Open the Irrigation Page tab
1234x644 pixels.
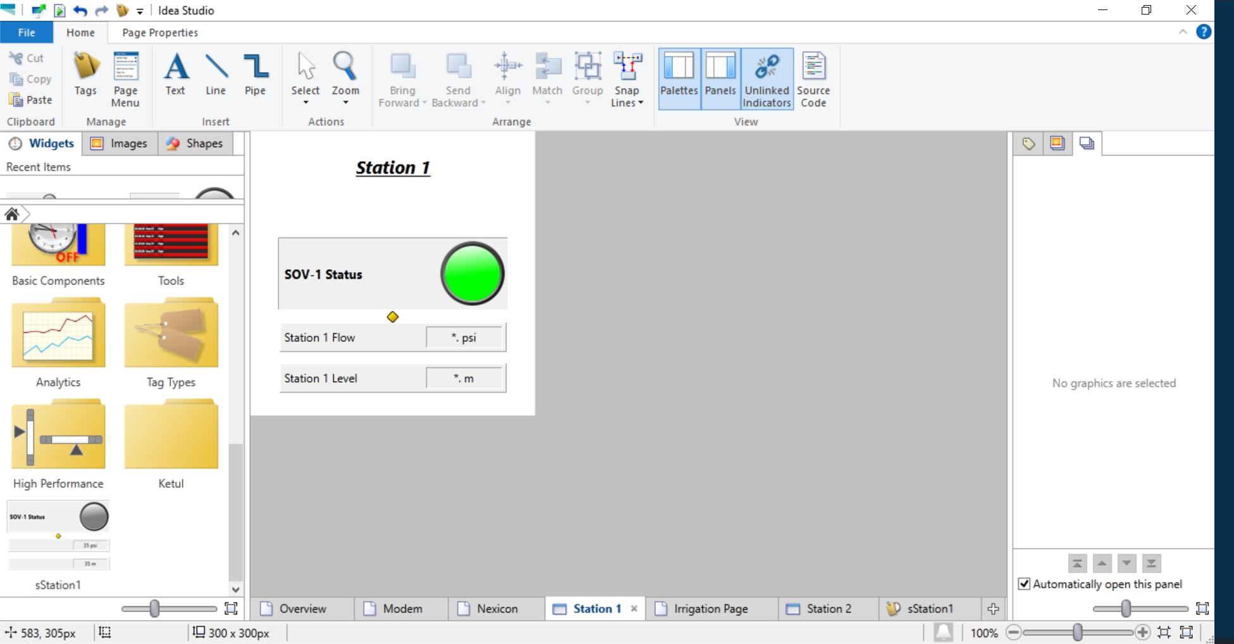click(x=710, y=609)
